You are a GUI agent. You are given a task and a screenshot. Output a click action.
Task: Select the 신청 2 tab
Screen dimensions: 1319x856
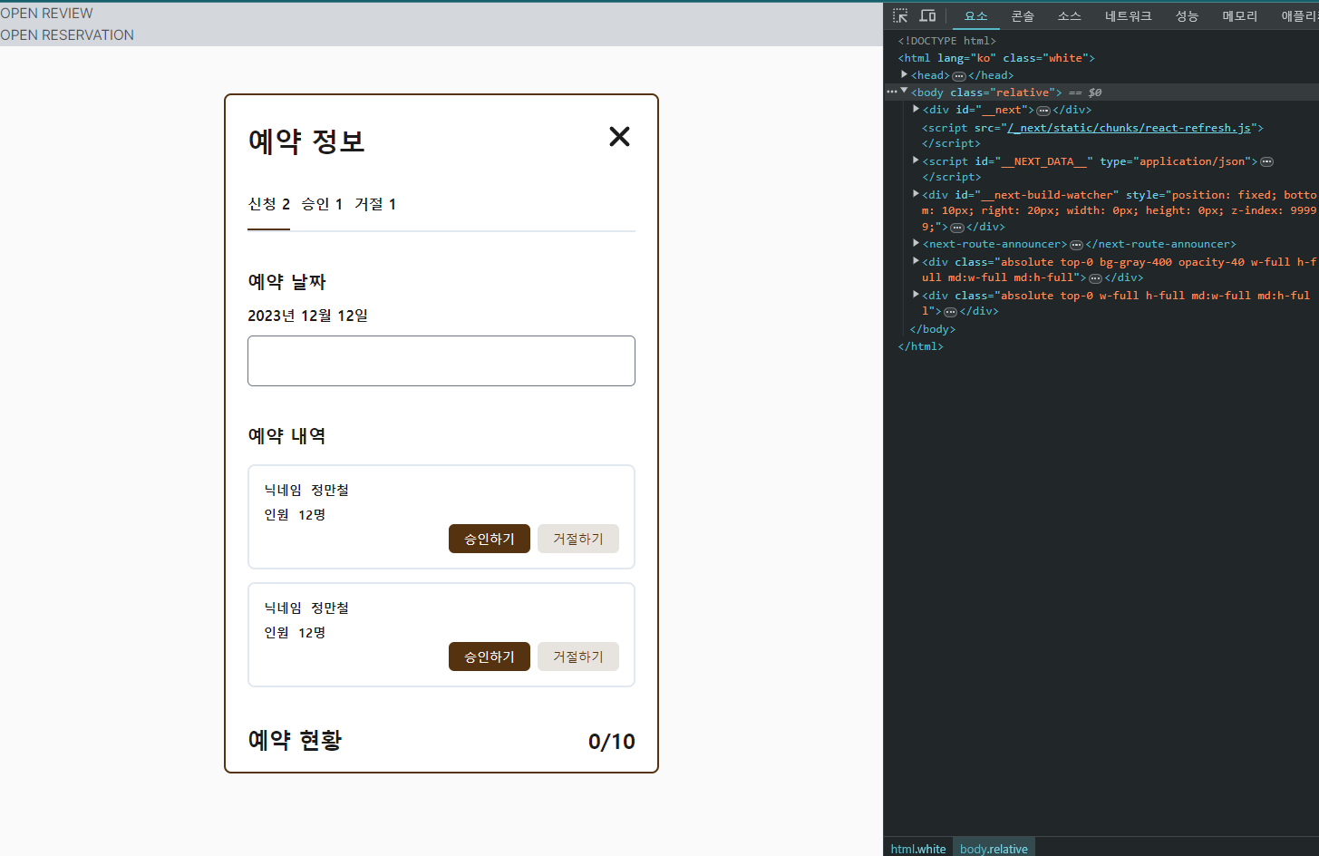269,204
